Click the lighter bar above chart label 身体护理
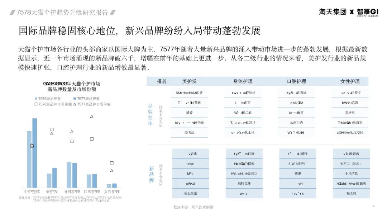The width and height of the screenshot is (387, 218). 69,175
